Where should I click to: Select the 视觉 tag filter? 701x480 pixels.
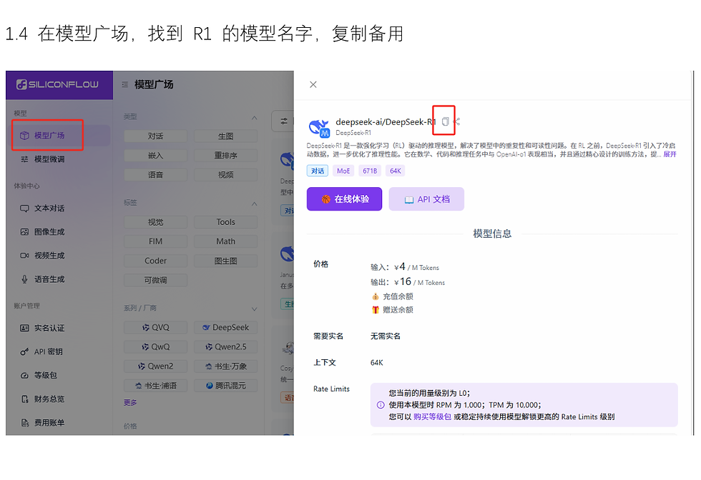click(156, 222)
